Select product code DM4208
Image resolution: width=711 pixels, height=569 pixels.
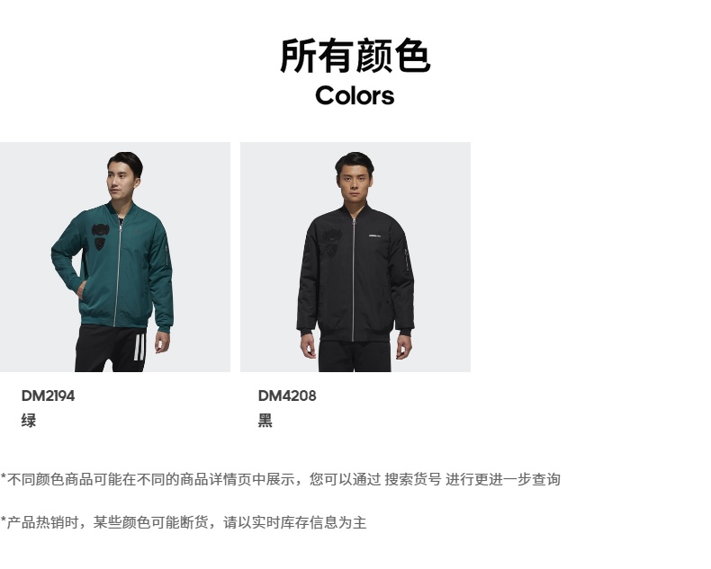click(287, 396)
